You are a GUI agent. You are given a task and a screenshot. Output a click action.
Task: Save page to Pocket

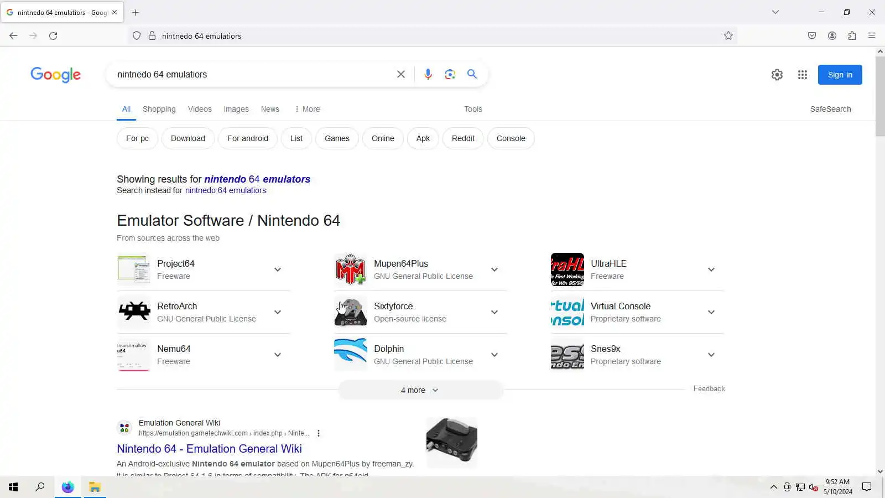[812, 35]
